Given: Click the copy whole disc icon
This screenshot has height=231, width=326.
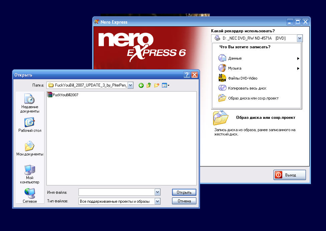Looking at the screenshot, I should [222, 88].
